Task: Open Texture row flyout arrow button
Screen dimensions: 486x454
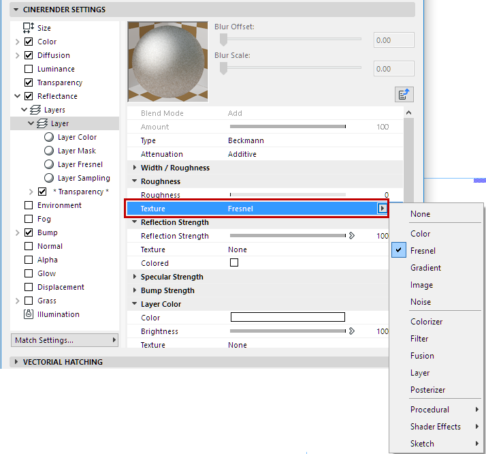Action: pos(382,208)
